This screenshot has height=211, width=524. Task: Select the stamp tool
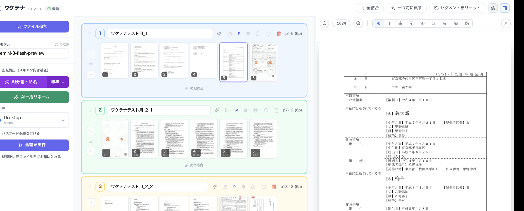[401, 23]
